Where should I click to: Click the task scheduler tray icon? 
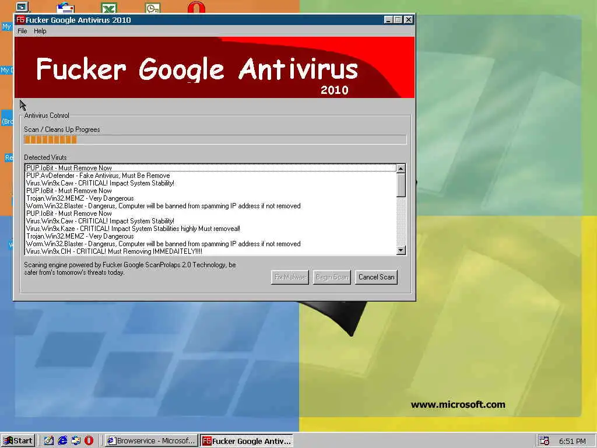545,441
